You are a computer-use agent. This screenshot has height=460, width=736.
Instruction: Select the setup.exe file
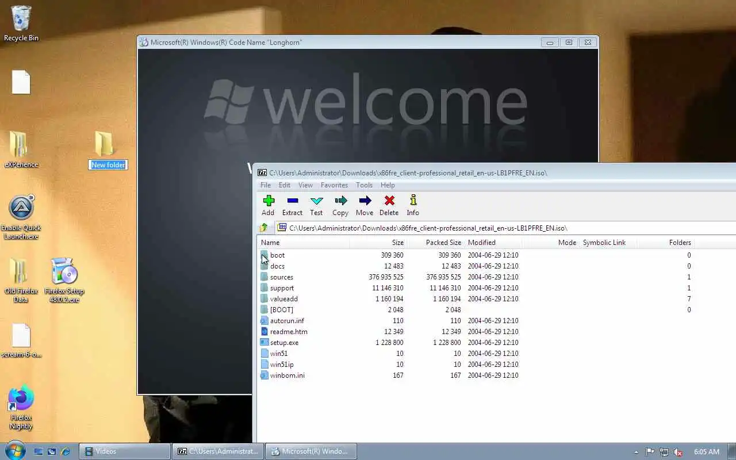click(284, 343)
